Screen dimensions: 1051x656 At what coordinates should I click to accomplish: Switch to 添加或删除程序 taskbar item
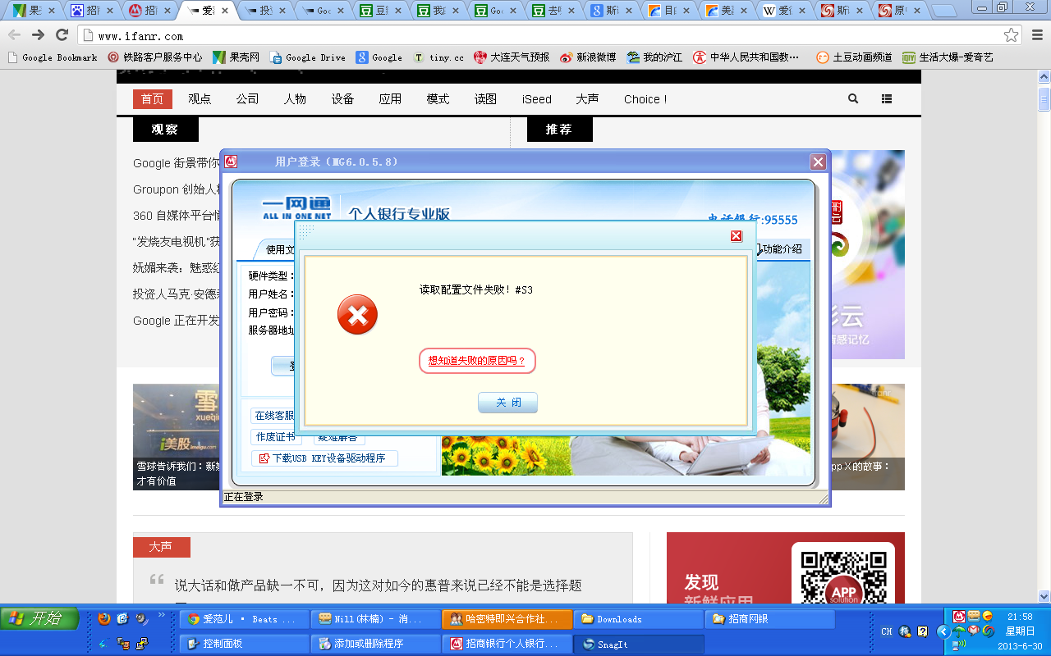tap(376, 644)
